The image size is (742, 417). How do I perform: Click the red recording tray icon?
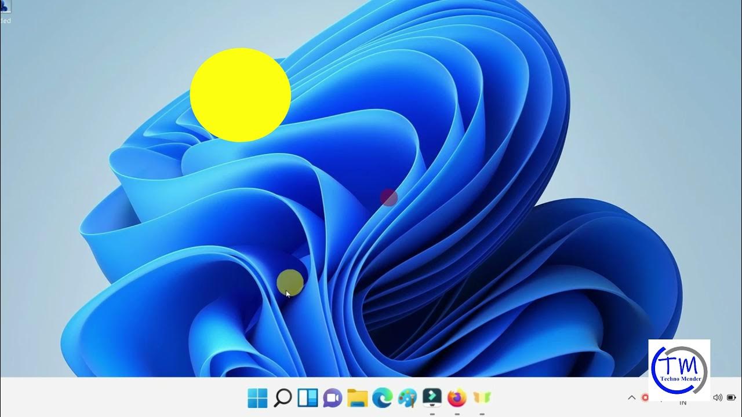(645, 398)
